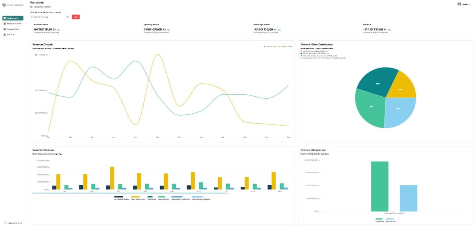The image size is (475, 227).
Task: Open the Request Hub sidebar item
Action: coord(13,29)
